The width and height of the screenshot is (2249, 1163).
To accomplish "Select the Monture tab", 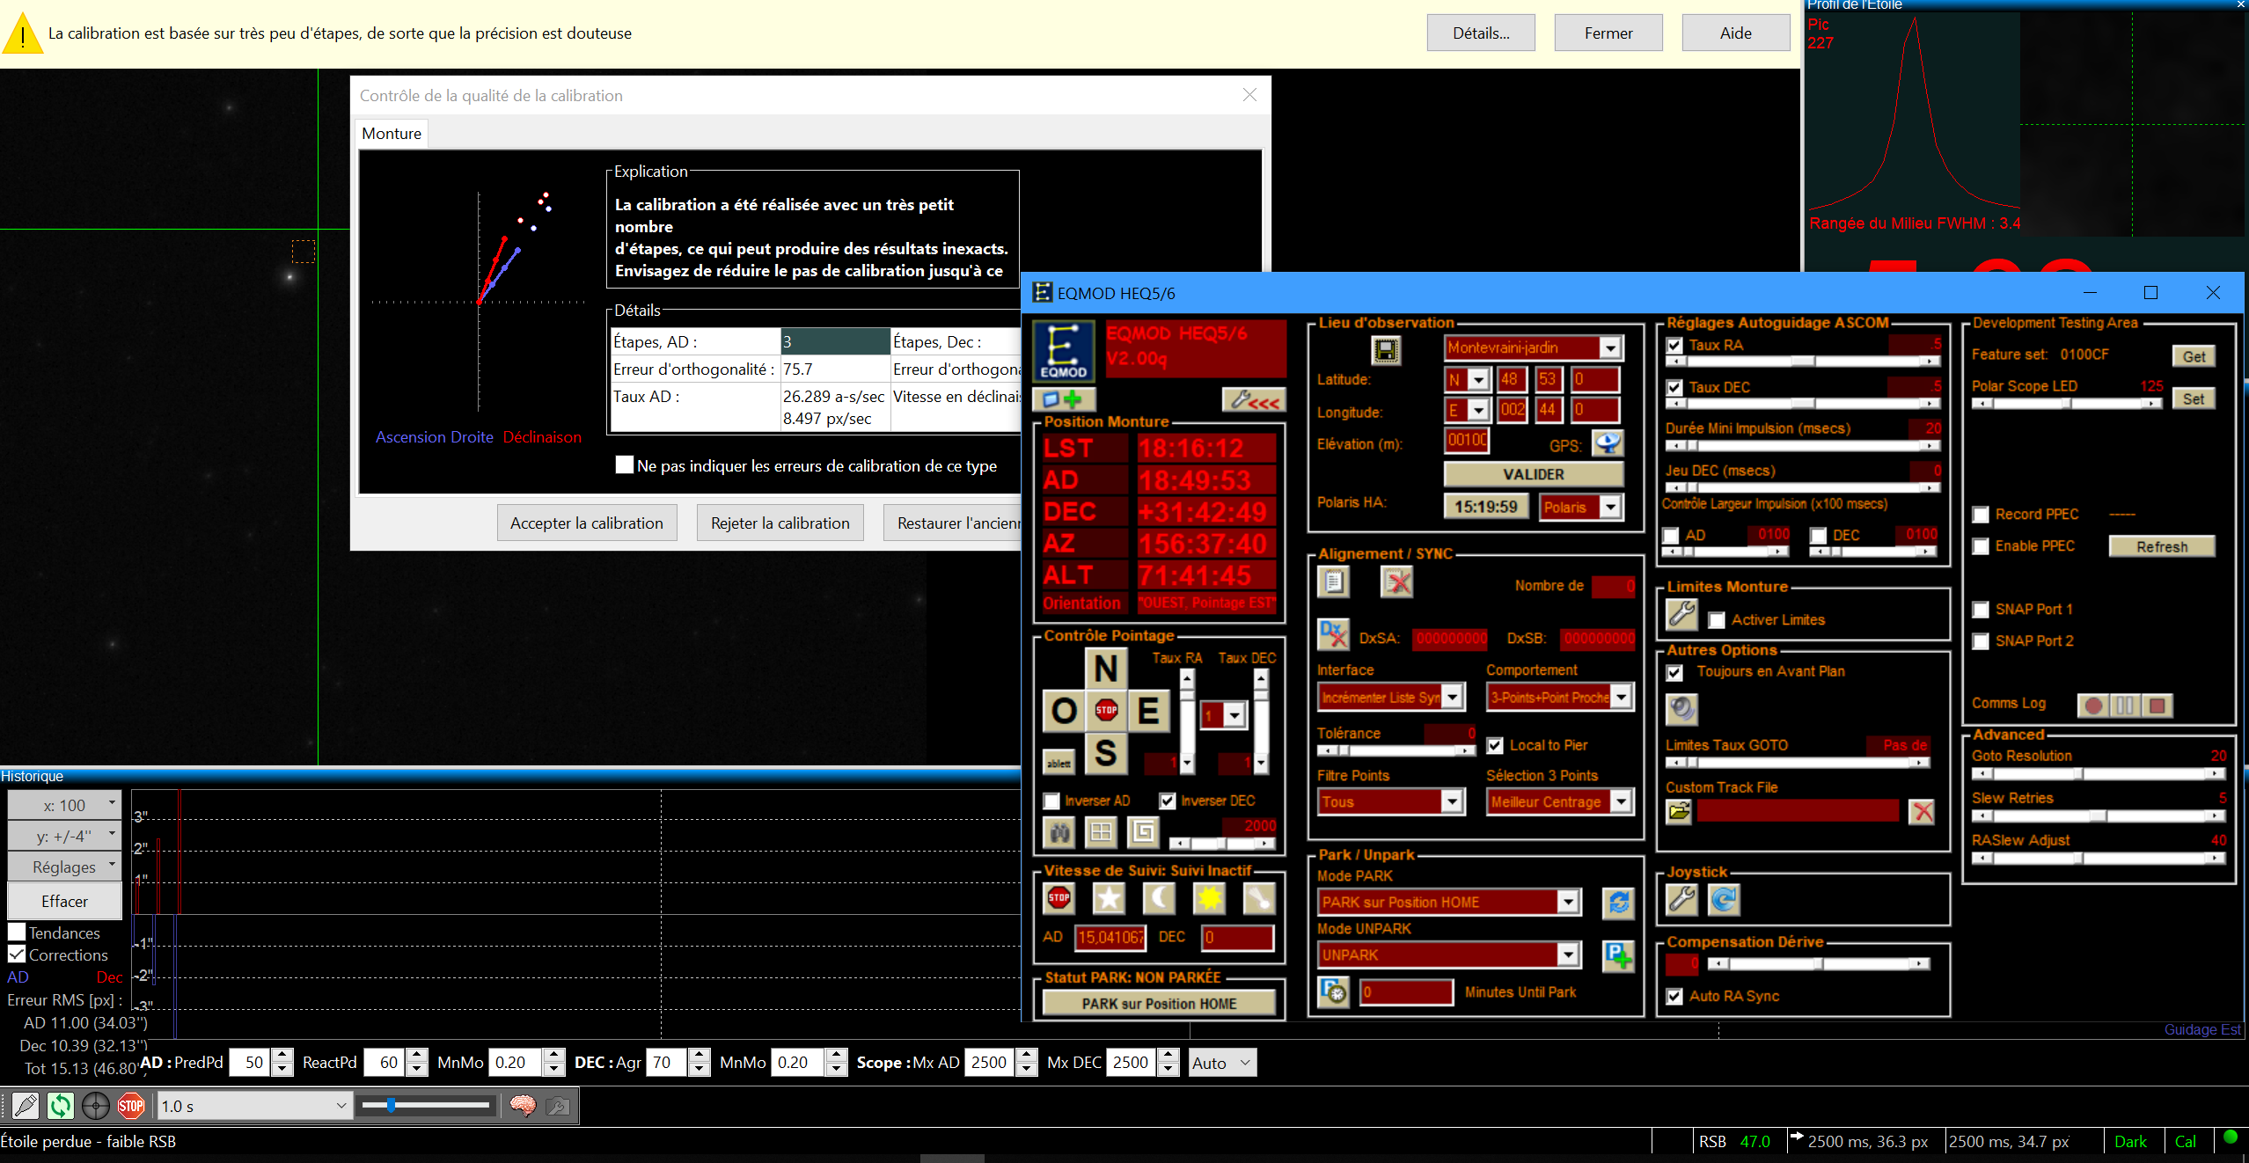I will 392,134.
